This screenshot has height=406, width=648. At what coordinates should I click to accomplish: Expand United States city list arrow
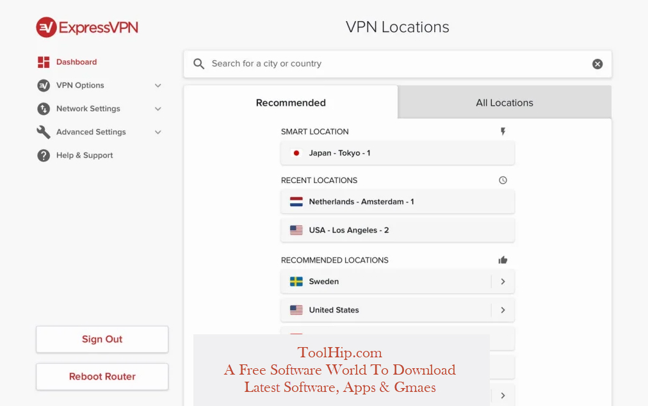tap(503, 310)
